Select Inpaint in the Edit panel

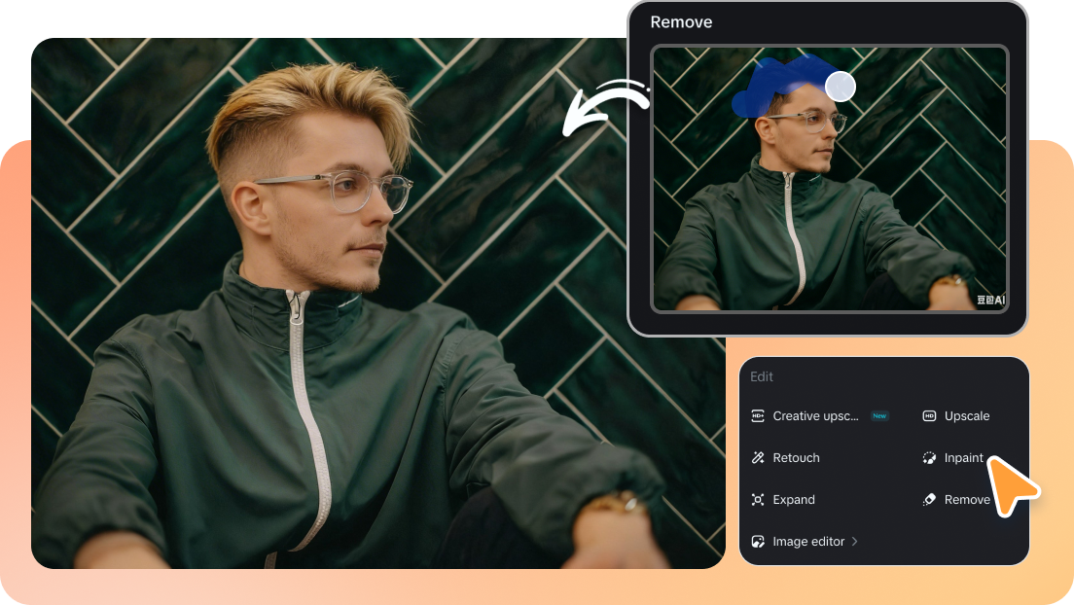[x=964, y=458]
